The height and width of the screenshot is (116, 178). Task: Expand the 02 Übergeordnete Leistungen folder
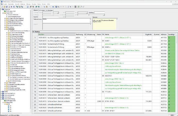5,20
